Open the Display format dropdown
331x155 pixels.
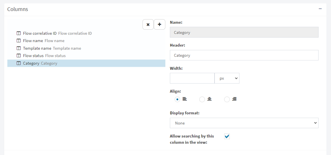244,123
